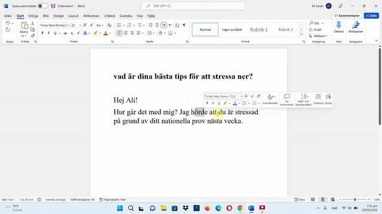Click the Redo icon under Undo
382x214 pixels.
pyautogui.click(x=8, y=30)
